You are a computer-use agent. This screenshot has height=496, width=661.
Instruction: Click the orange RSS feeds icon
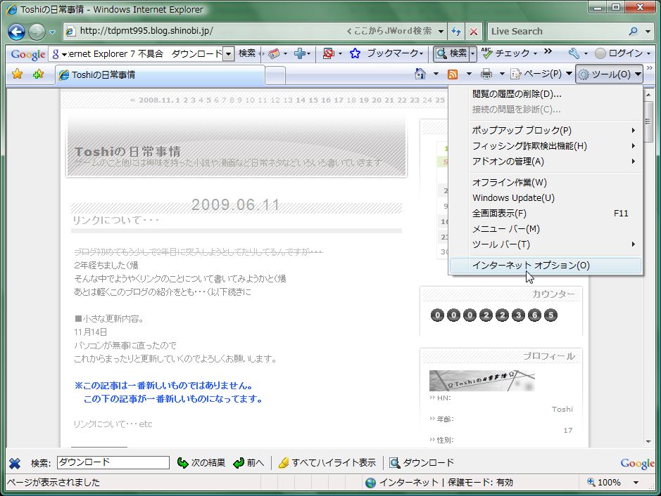(x=453, y=74)
